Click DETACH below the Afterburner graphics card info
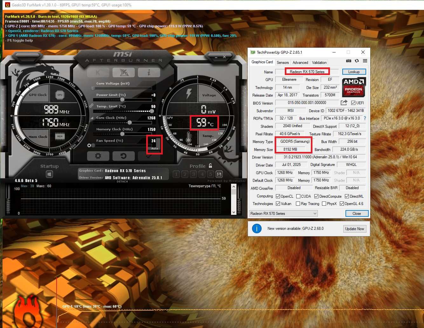Image resolution: width=424 pixels, height=328 pixels. [122, 181]
